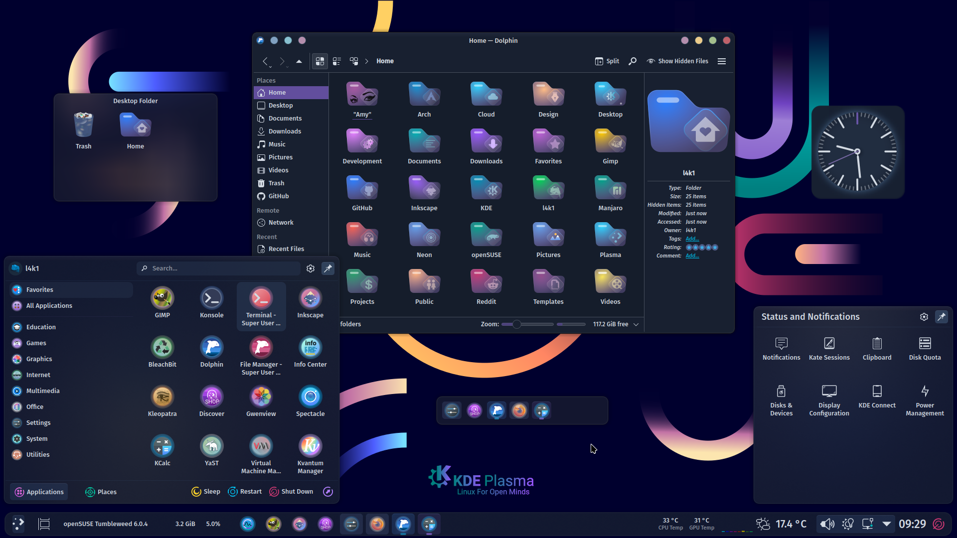Select the openSUSE folder in Dolphin
Viewport: 957px width, 538px height.
[486, 240]
